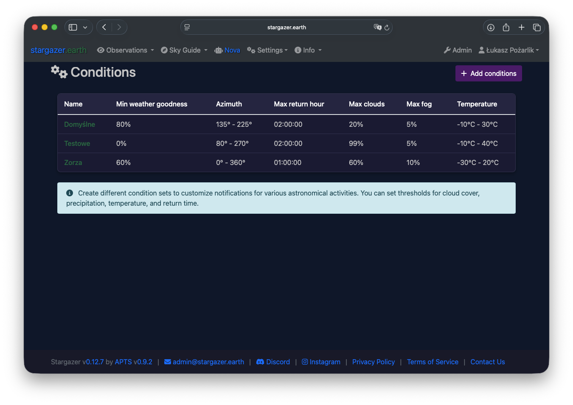Open the Admin wrench link
573x405 pixels.
[x=458, y=50]
